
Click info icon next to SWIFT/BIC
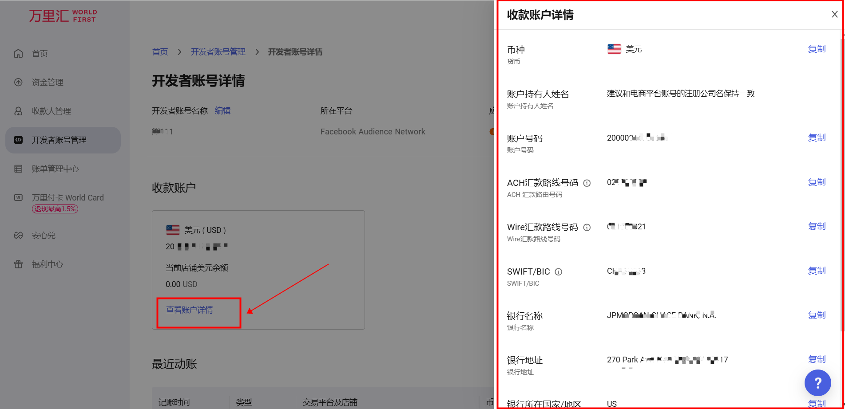coord(559,271)
